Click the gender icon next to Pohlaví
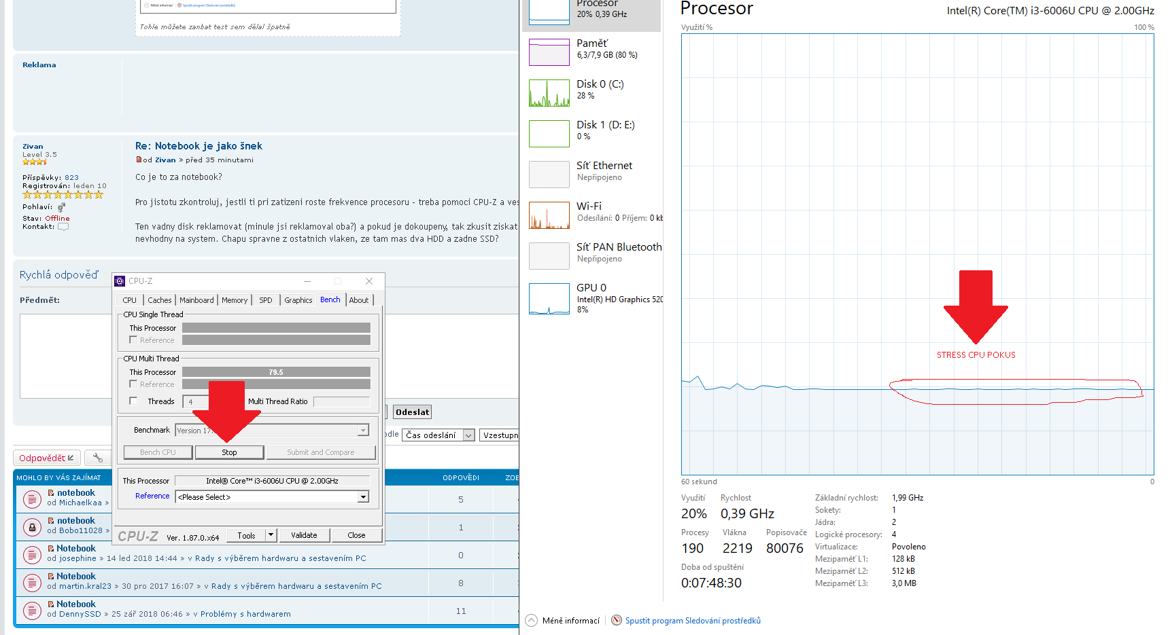The height and width of the screenshot is (635, 1170). [x=61, y=207]
